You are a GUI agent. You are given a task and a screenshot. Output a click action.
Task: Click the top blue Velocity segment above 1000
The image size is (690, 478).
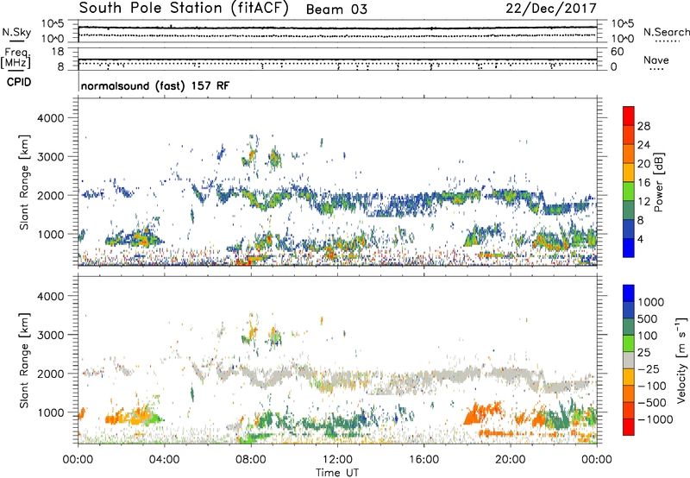pyautogui.click(x=629, y=293)
